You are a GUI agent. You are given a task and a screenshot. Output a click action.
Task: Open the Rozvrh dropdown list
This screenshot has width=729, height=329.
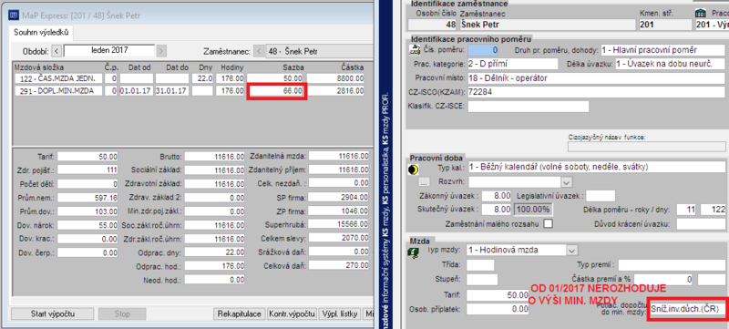point(566,181)
